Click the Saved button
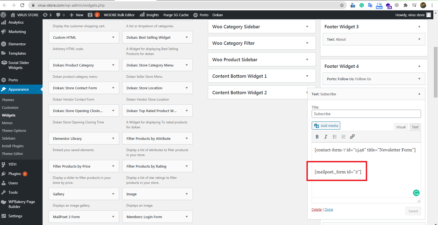 click(413, 211)
